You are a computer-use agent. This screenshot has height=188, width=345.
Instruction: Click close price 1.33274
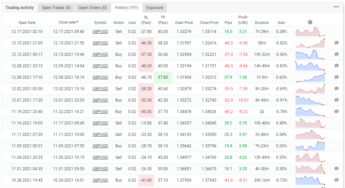(x=209, y=89)
